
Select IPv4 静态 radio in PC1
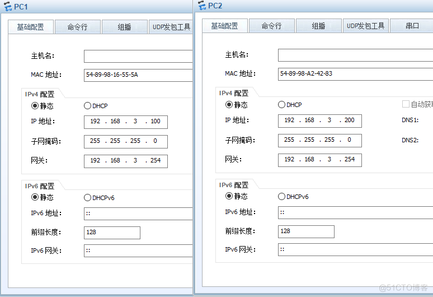[x=35, y=106]
